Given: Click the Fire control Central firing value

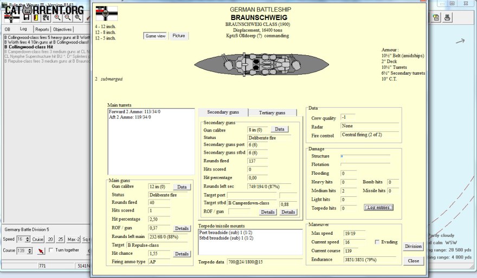Looking at the screenshot, I should coord(370,135).
